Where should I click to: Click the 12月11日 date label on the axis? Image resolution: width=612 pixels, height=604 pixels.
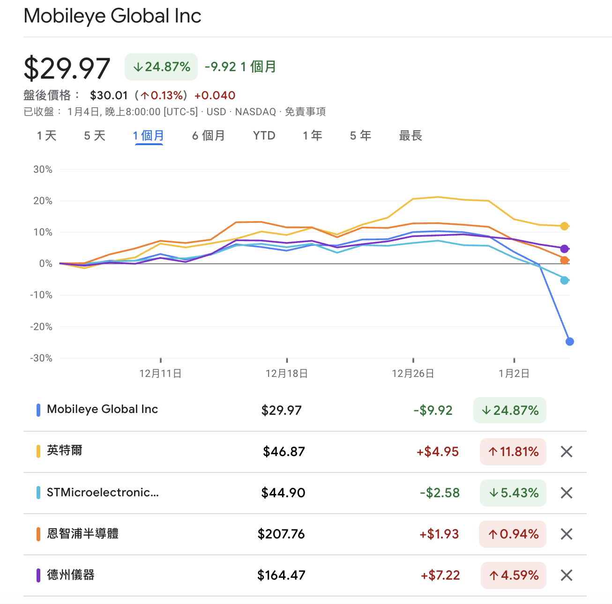click(160, 374)
